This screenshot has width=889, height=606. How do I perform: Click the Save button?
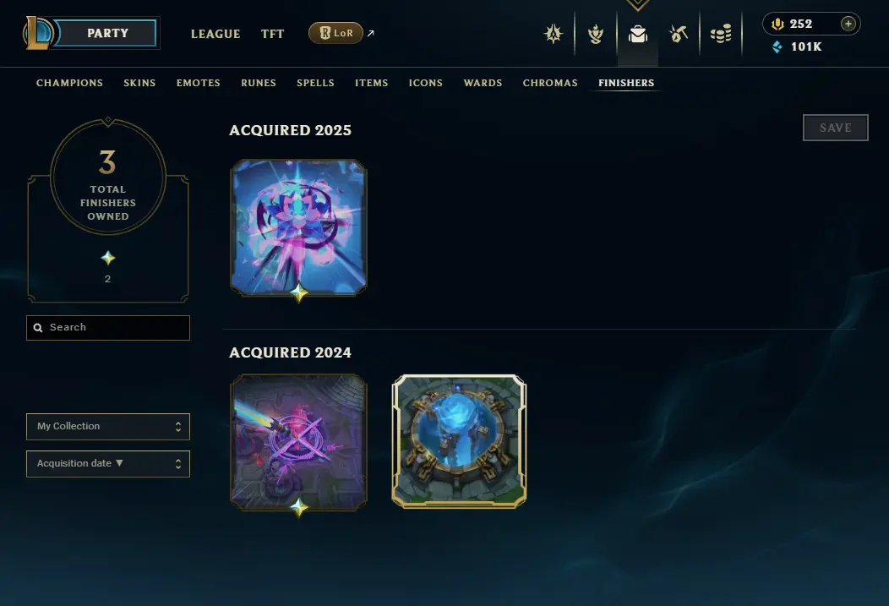[x=835, y=128]
